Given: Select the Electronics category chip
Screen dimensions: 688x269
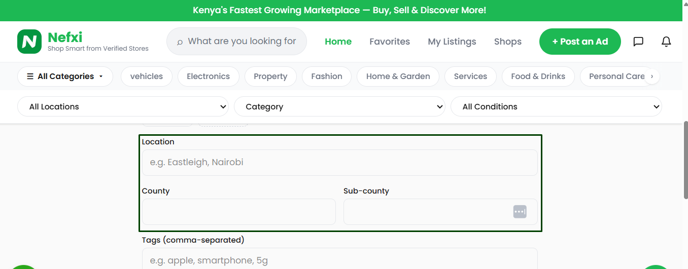Looking at the screenshot, I should click(208, 76).
